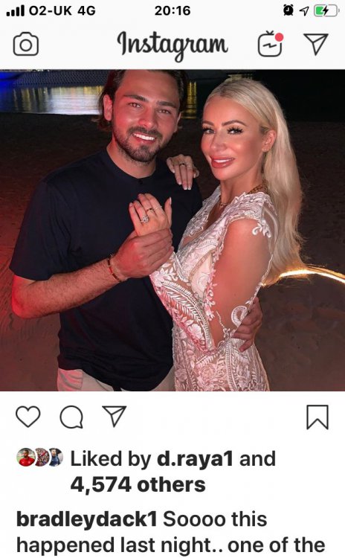345x558 pixels.
Task: Tap the third liker avatar thumbnail
Action: tap(55, 458)
